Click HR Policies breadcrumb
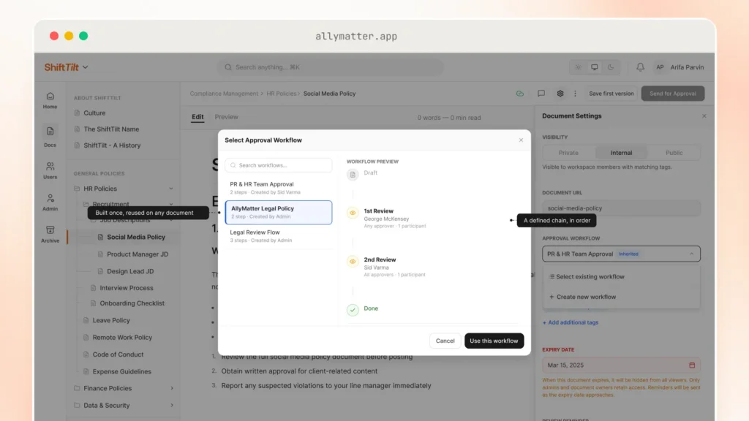The image size is (749, 421). point(282,94)
